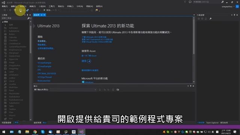Toggle auto-hide pin on Output panel
240x135 pixels.
[190, 86]
